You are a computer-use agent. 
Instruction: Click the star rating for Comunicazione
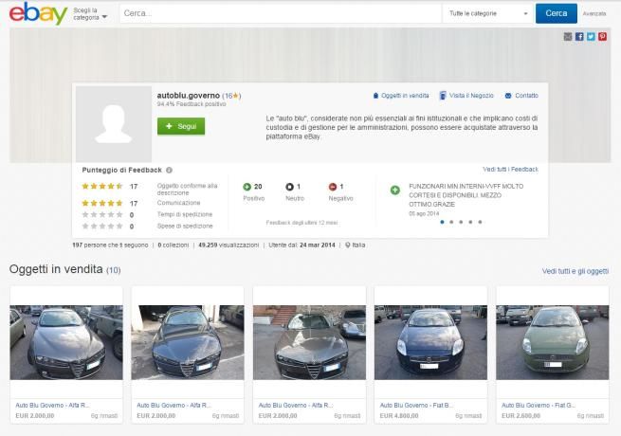(x=102, y=203)
